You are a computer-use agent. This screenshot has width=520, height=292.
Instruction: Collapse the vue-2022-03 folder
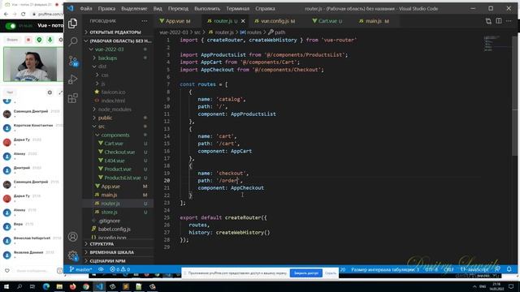(110, 49)
